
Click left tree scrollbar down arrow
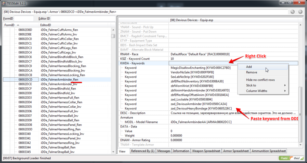point(113,152)
